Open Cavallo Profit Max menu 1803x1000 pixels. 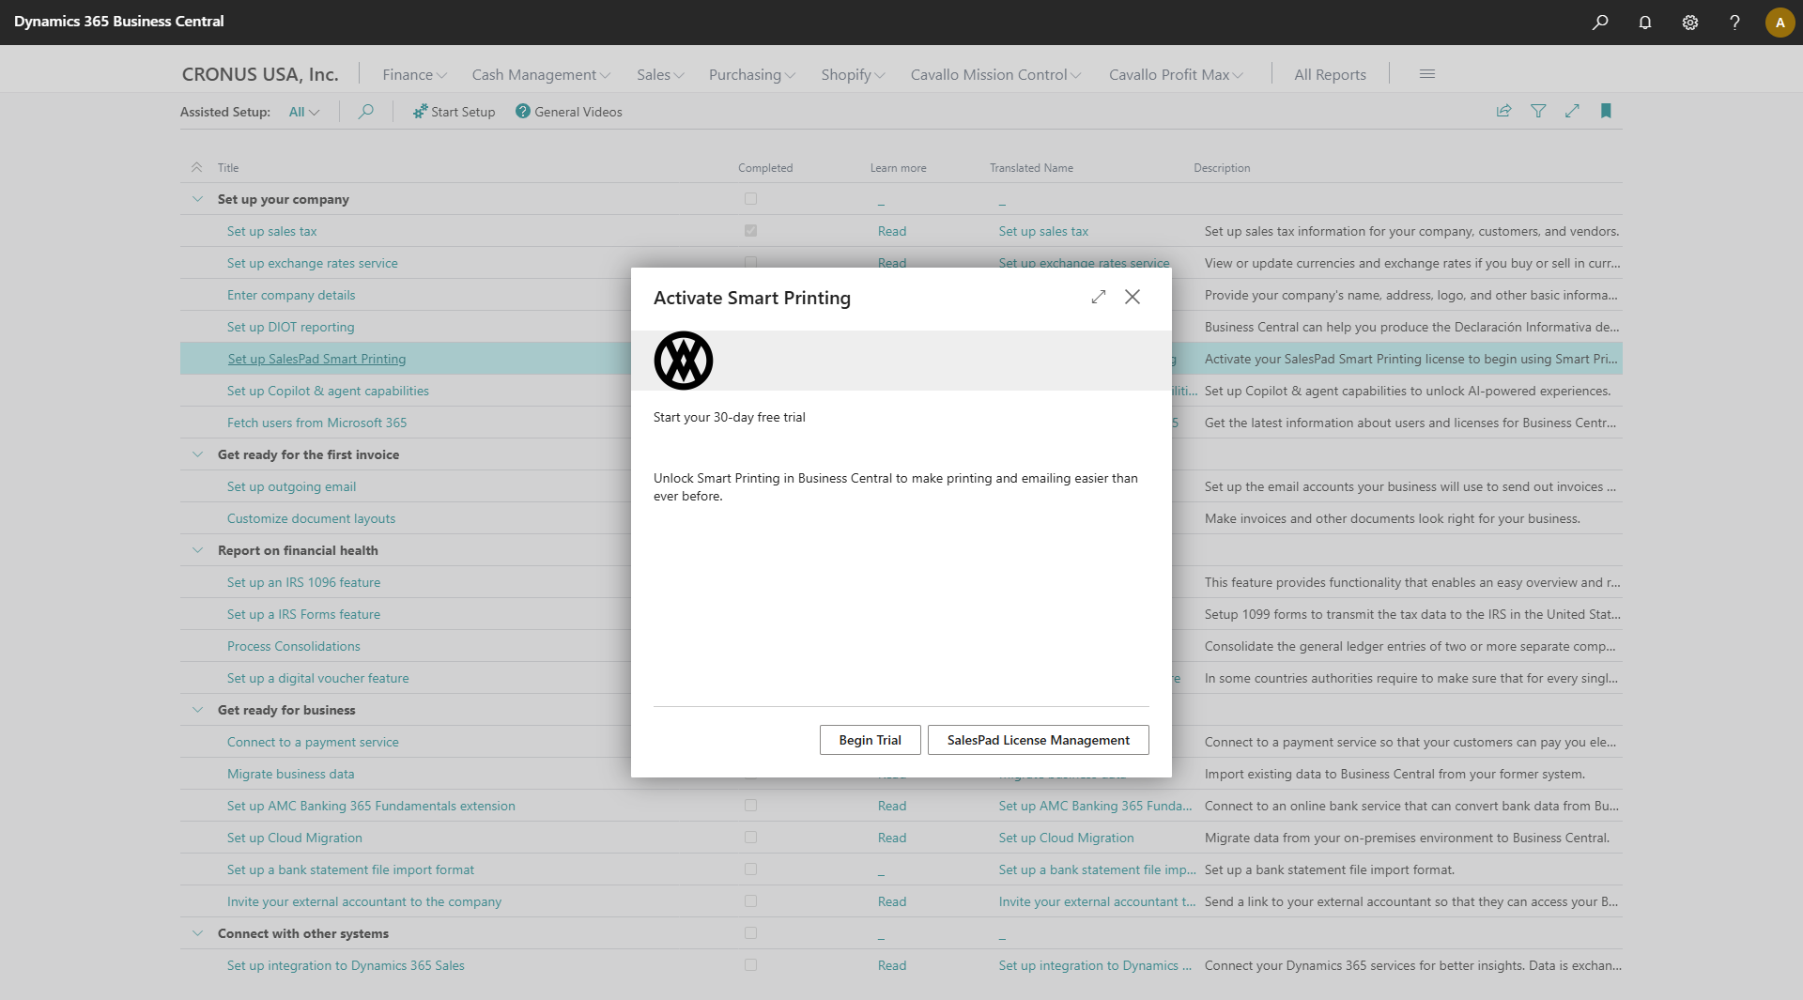[1176, 74]
